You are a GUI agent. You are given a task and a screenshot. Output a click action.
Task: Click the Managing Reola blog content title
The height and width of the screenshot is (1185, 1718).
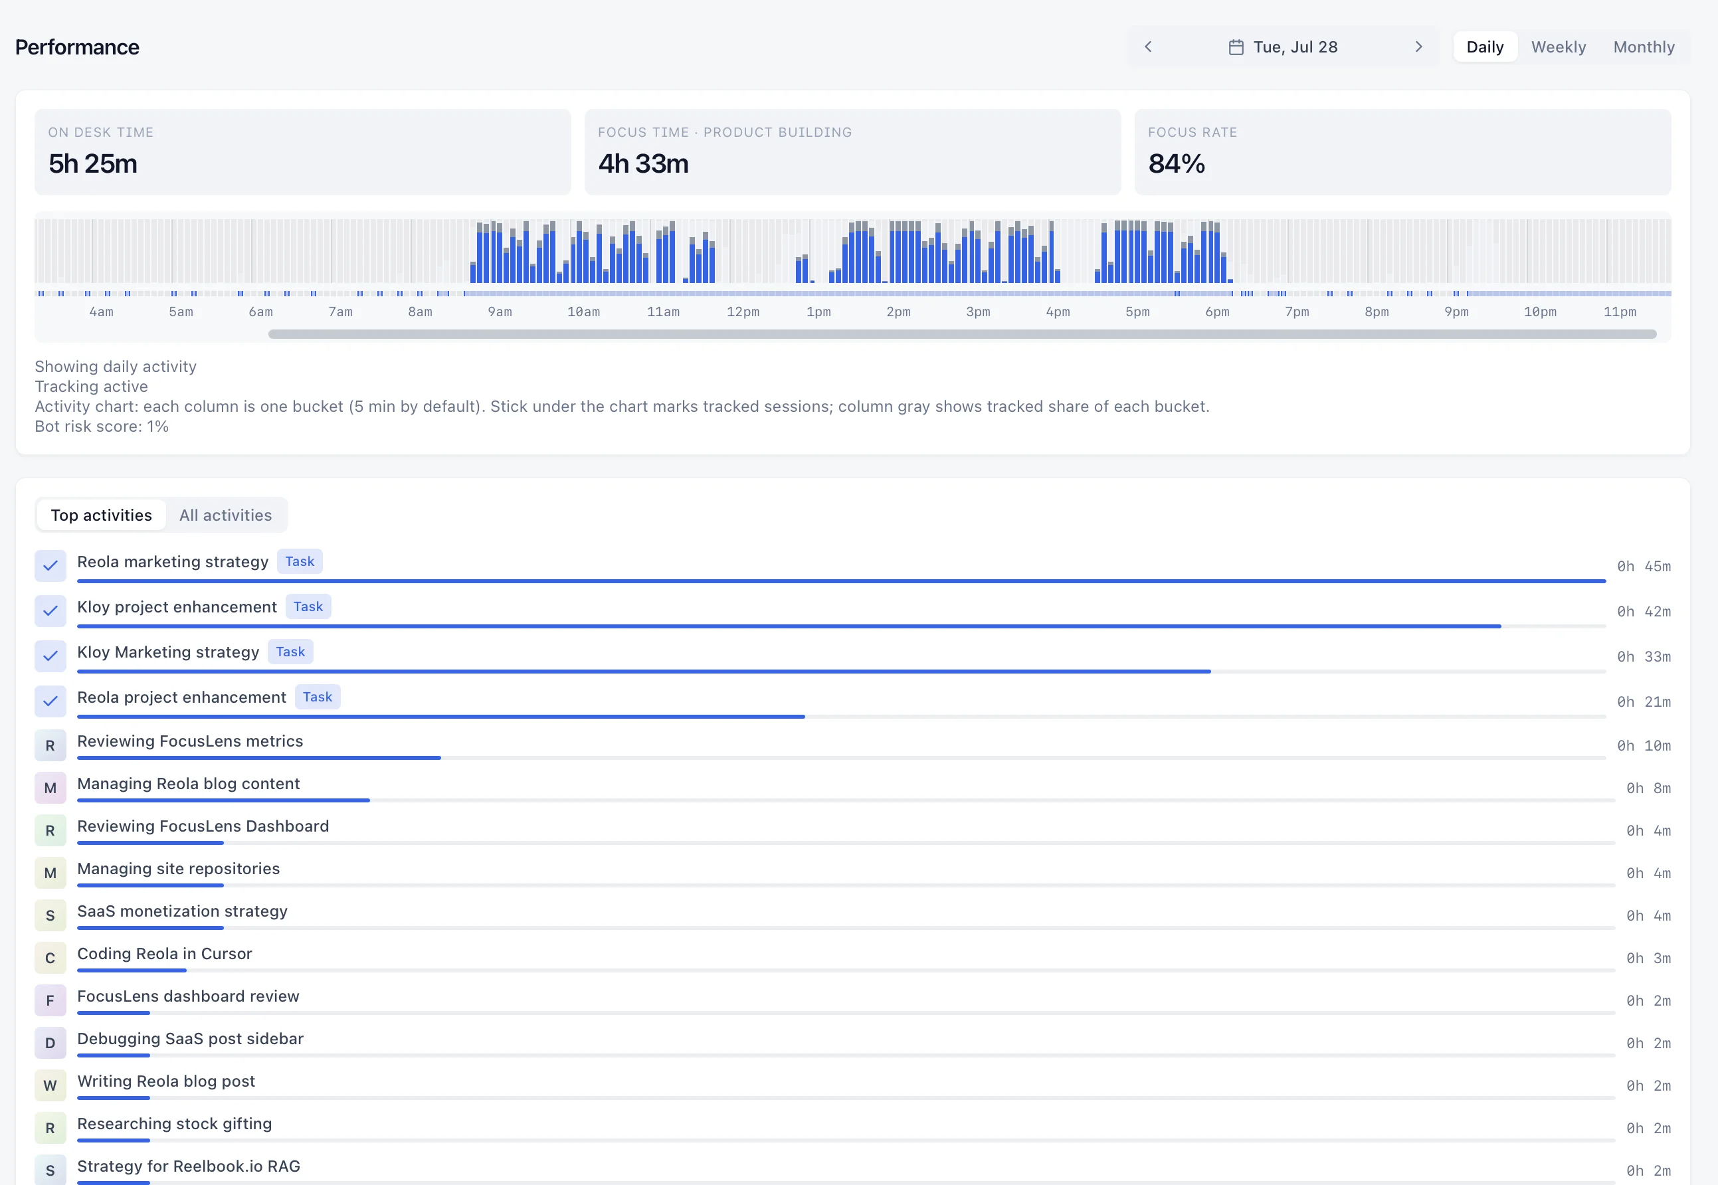coord(189,783)
